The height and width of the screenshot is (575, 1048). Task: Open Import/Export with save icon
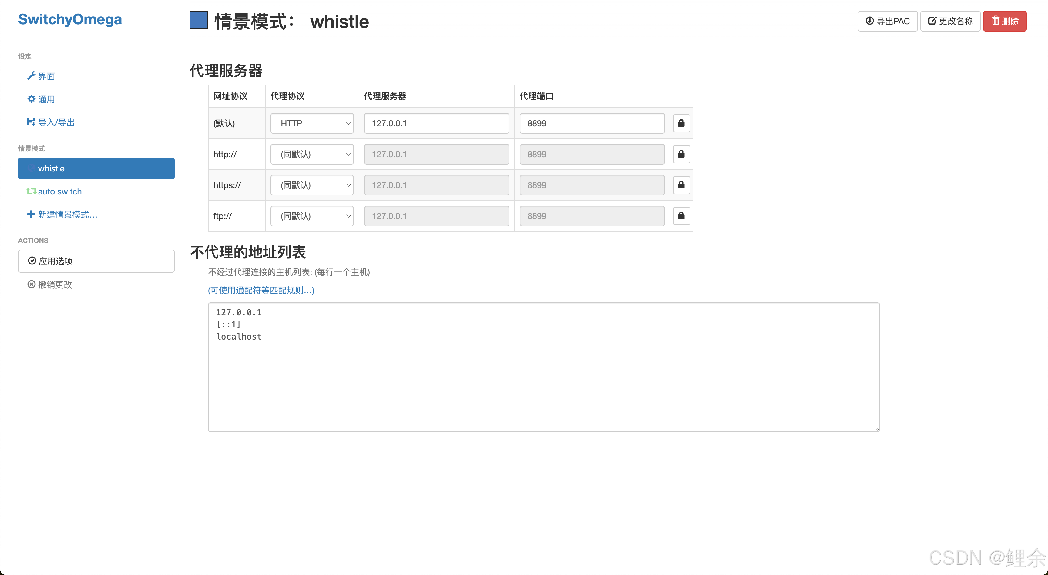[x=51, y=122]
